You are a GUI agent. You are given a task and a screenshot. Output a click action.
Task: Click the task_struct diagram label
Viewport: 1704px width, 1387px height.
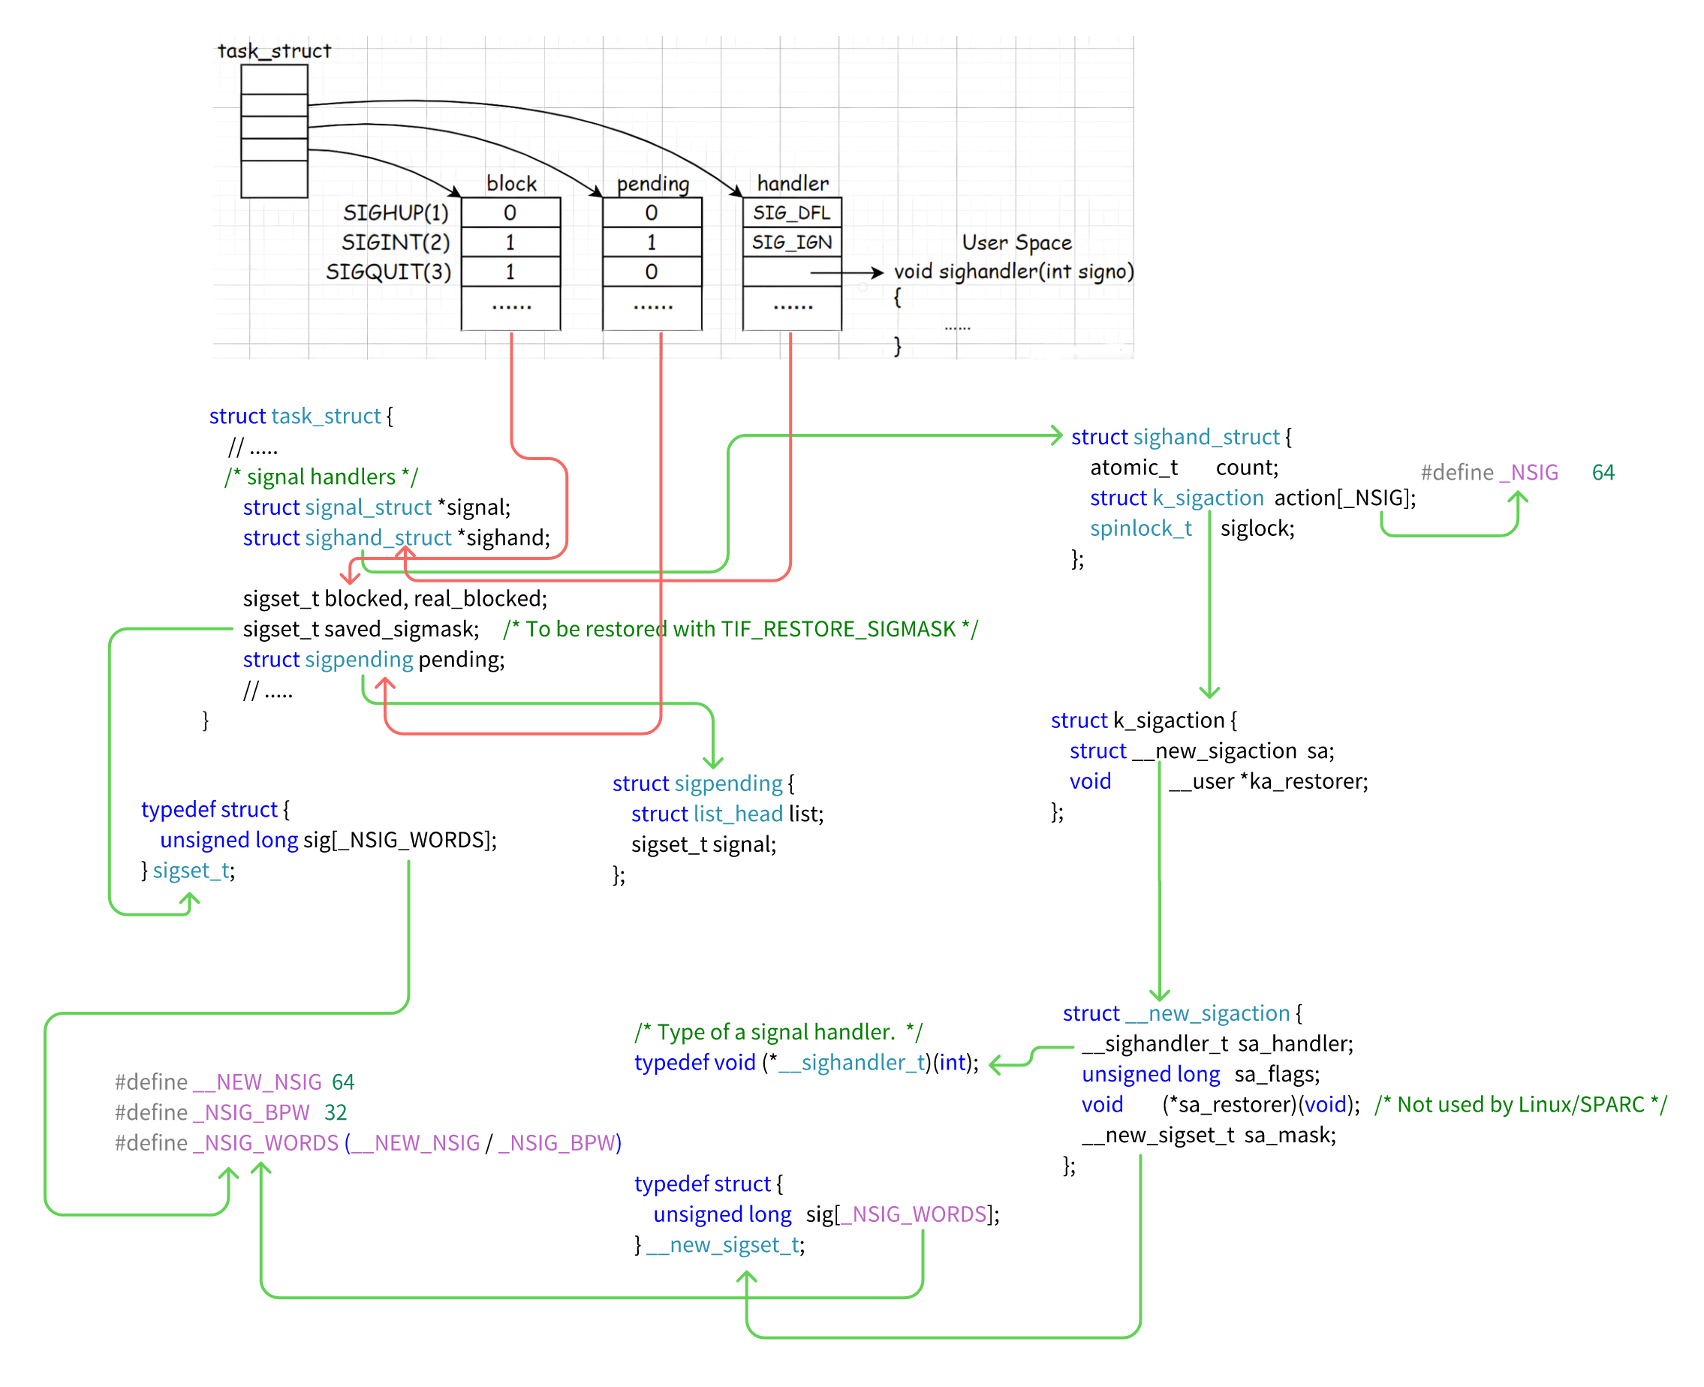273,51
